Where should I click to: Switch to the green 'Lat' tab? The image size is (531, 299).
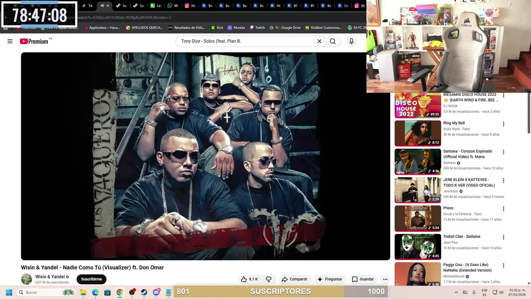click(x=156, y=5)
